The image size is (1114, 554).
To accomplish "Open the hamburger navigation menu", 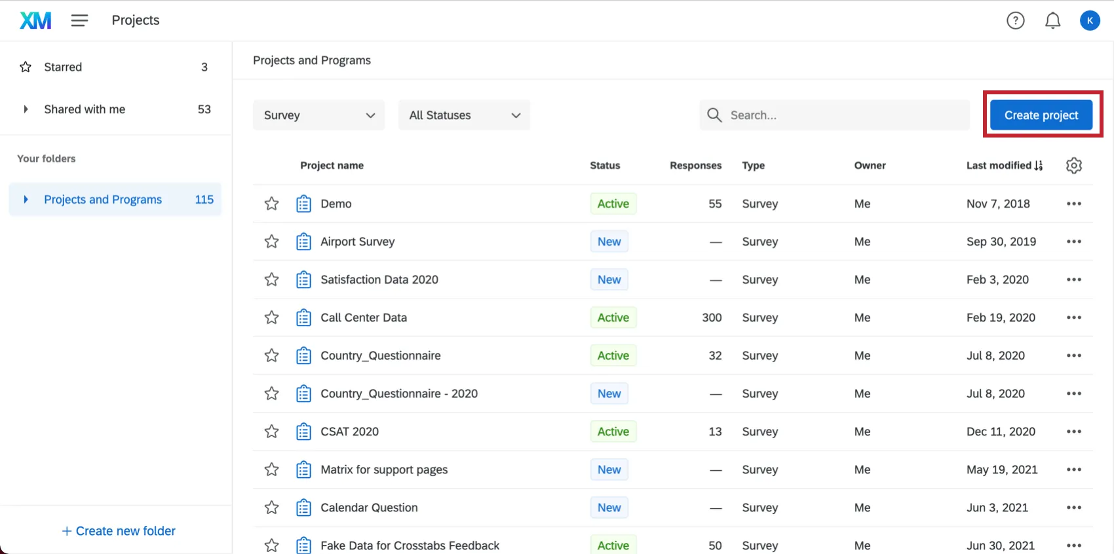I will click(79, 20).
